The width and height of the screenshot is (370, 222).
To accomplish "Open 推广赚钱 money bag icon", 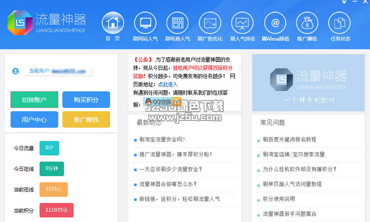I will tap(307, 23).
